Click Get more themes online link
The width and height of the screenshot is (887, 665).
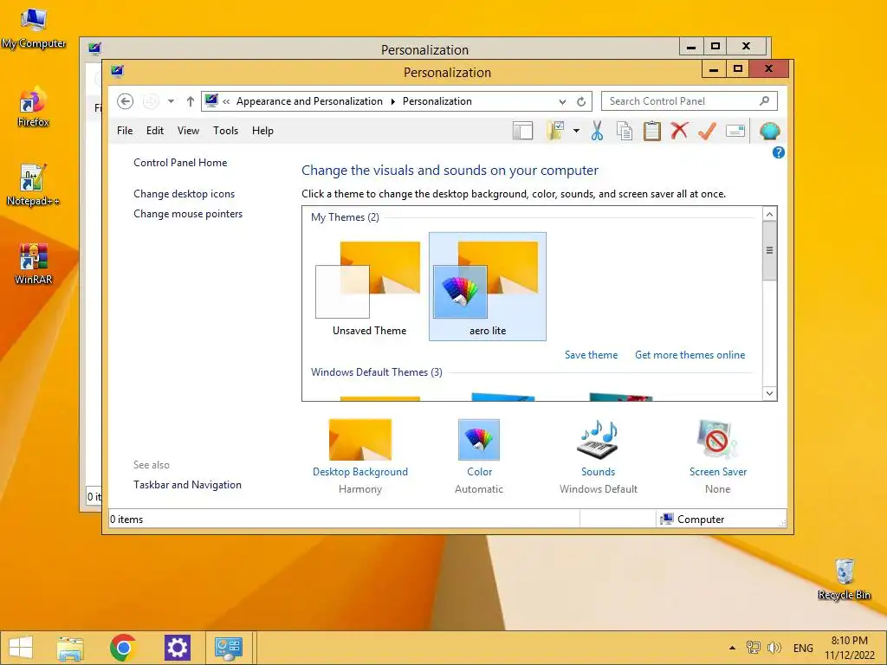point(690,355)
